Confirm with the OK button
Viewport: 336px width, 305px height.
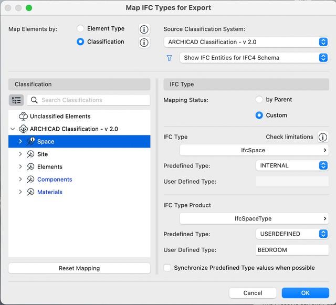pos(306,293)
